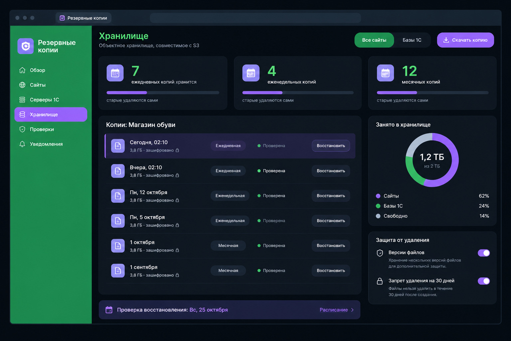Viewport: 511px width, 341px height.
Task: Click the padlock icon beside Запрет удаления
Action: [380, 281]
